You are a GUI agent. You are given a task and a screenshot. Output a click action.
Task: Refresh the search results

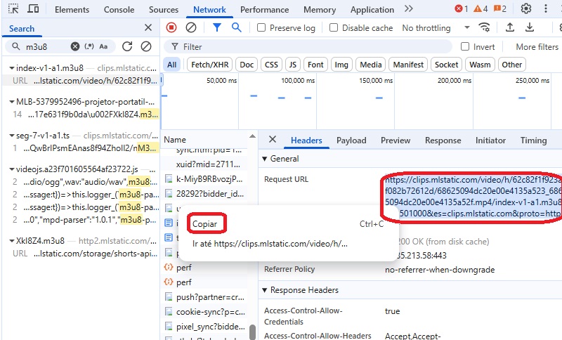pos(127,46)
